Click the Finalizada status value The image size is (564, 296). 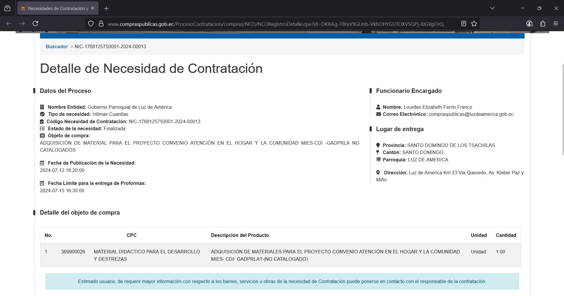click(114, 128)
